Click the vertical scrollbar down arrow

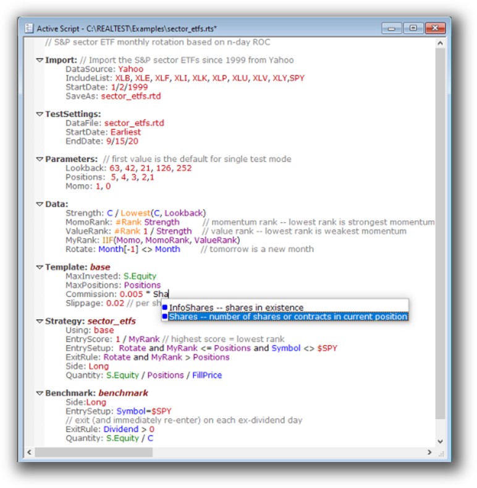tap(440, 442)
